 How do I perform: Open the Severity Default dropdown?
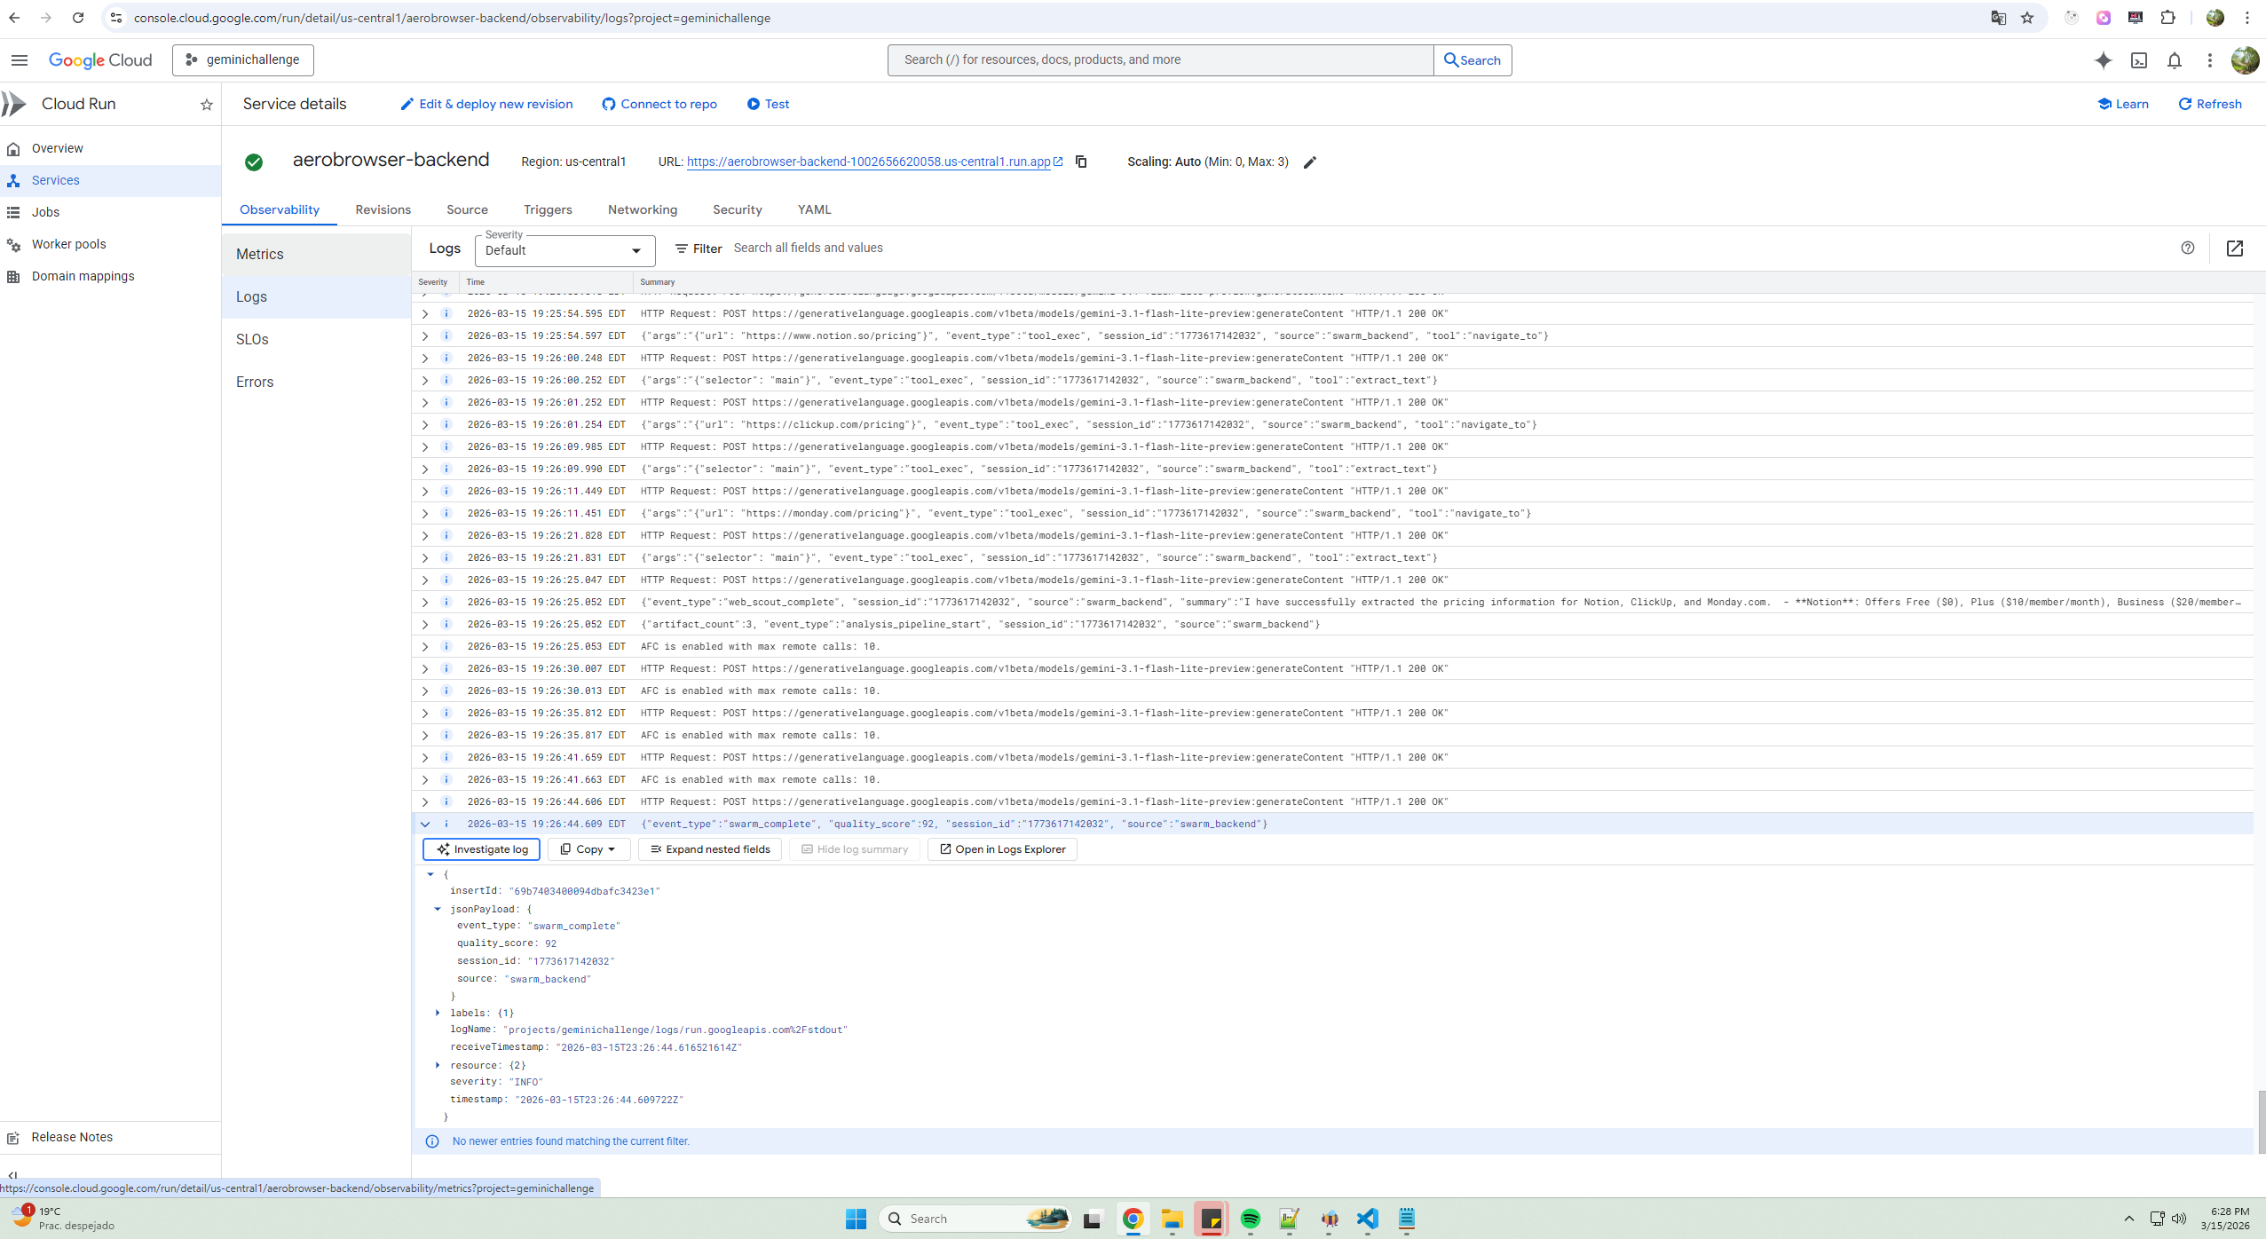pyautogui.click(x=565, y=250)
